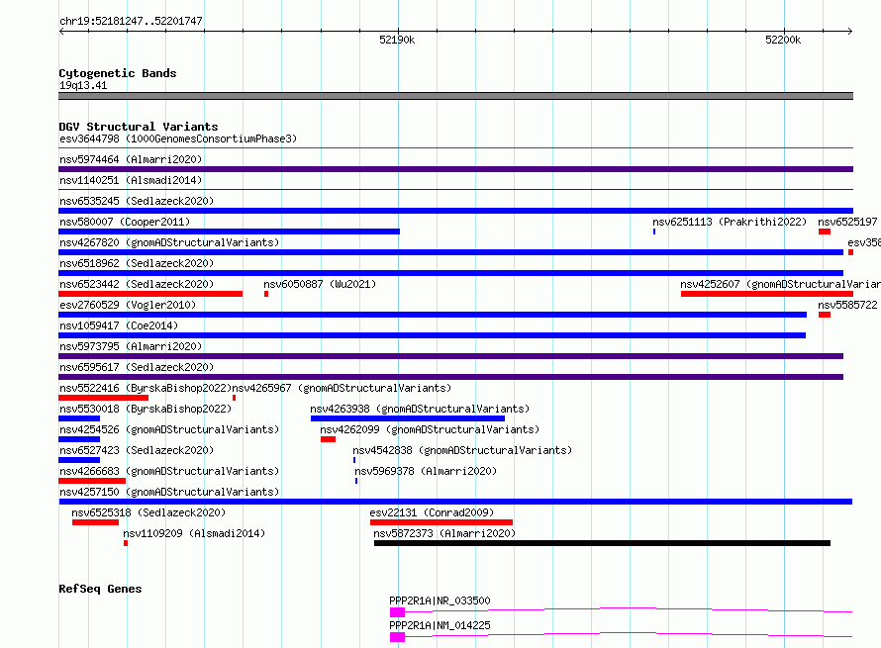This screenshot has width=881, height=648.
Task: Click the small red nsv1109209 marker
Action: pos(126,543)
